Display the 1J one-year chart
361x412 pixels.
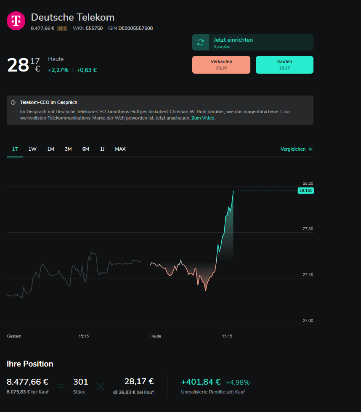tap(102, 149)
